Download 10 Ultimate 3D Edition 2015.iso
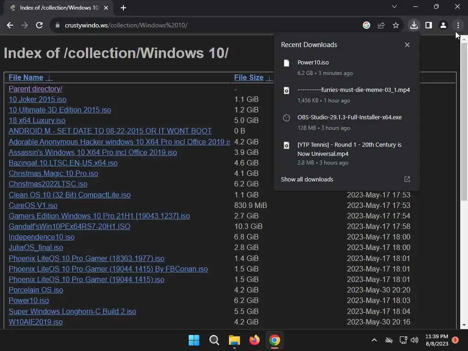 coord(60,110)
